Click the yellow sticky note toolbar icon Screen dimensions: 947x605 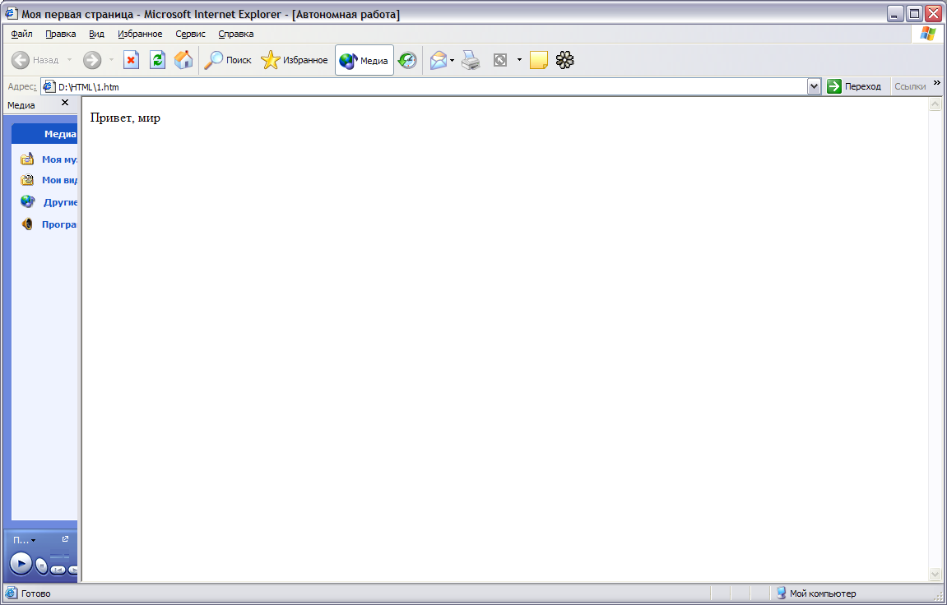tap(539, 60)
